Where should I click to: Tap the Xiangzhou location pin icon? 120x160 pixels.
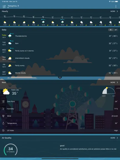pos(18,6)
